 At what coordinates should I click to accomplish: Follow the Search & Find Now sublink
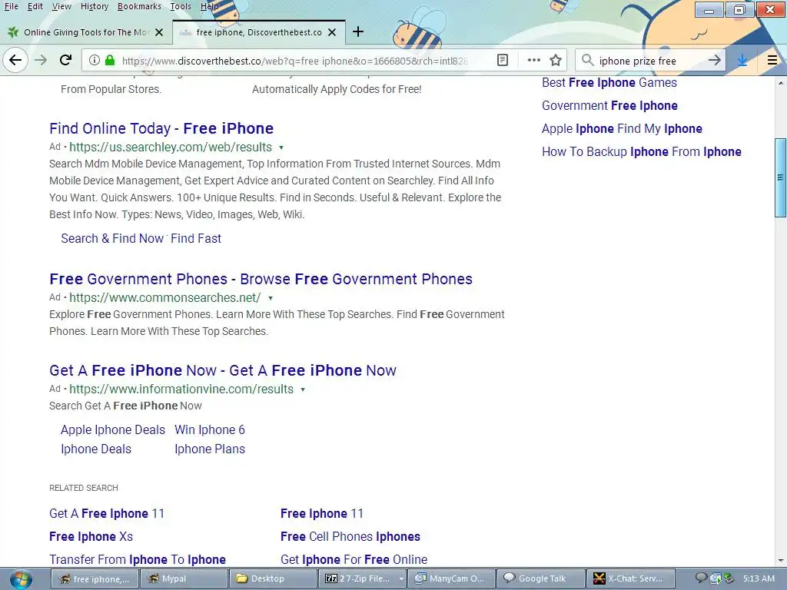pos(112,238)
